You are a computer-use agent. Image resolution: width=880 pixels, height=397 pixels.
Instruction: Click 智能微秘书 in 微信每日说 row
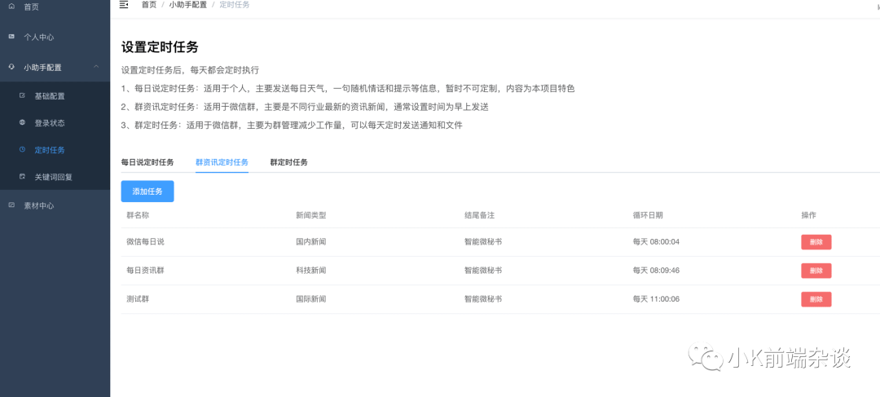point(483,242)
